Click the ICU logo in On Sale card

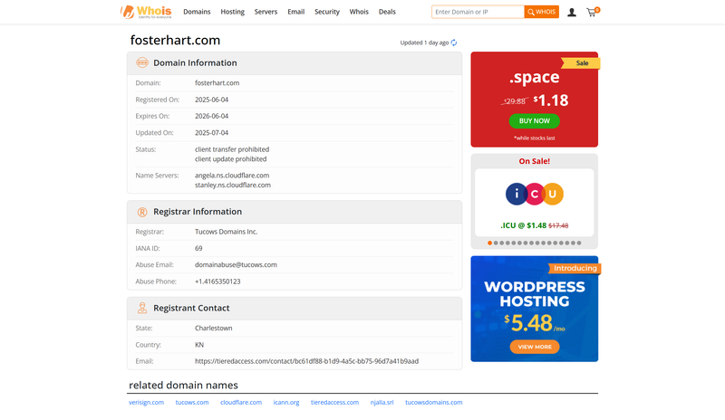coord(534,194)
